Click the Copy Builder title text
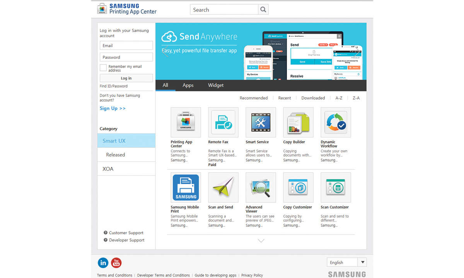464x278 pixels. click(x=294, y=142)
